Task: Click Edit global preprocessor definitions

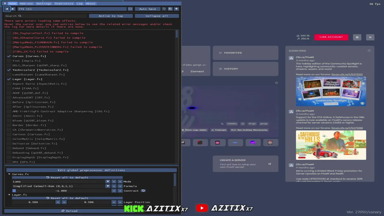Action: click(91, 170)
